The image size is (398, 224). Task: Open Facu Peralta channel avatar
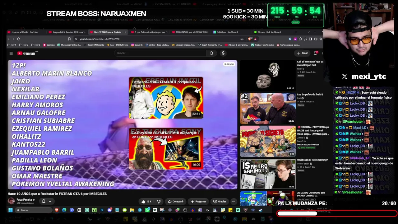(11, 201)
